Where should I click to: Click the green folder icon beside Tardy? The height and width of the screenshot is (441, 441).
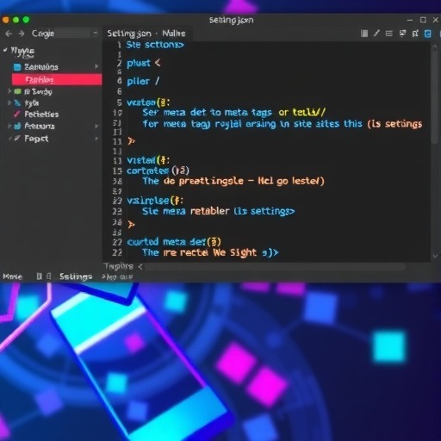pyautogui.click(x=18, y=91)
